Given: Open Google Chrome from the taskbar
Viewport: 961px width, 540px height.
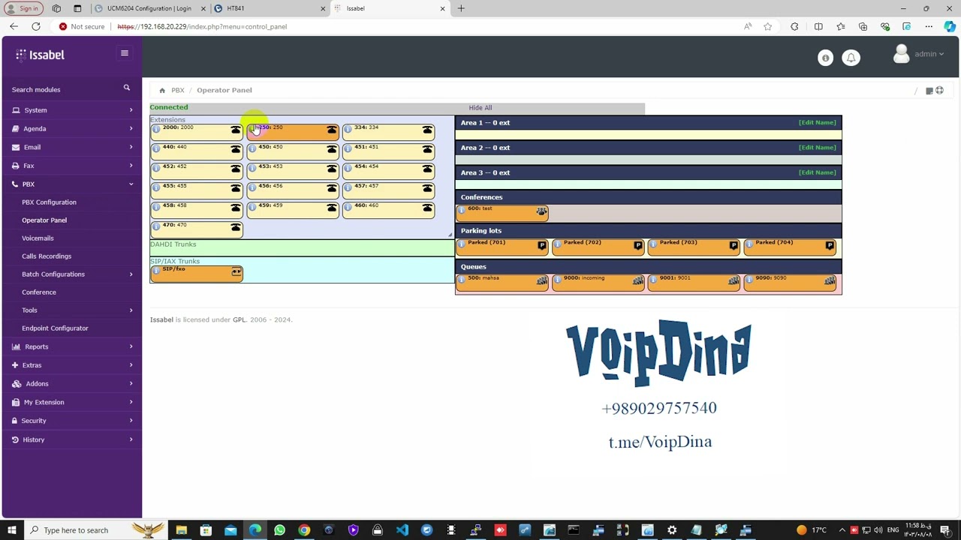Looking at the screenshot, I should 304,530.
